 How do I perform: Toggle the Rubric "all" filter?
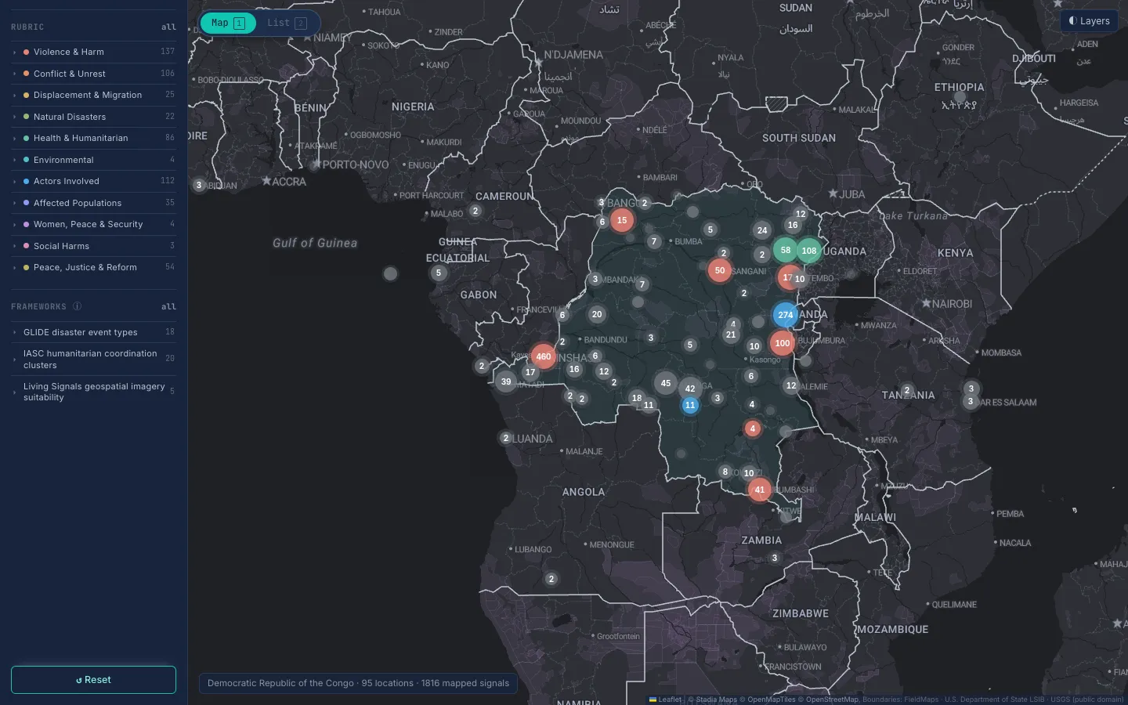coord(168,27)
